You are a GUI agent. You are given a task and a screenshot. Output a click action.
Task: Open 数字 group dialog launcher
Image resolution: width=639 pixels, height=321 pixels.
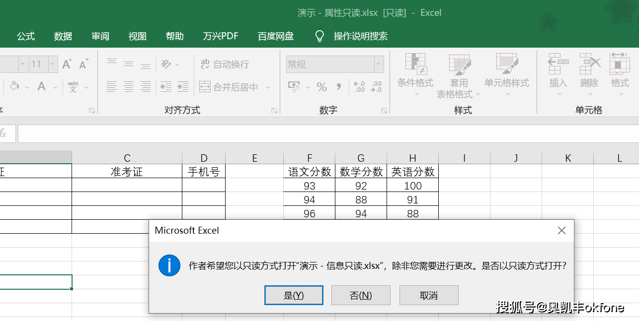point(384,111)
